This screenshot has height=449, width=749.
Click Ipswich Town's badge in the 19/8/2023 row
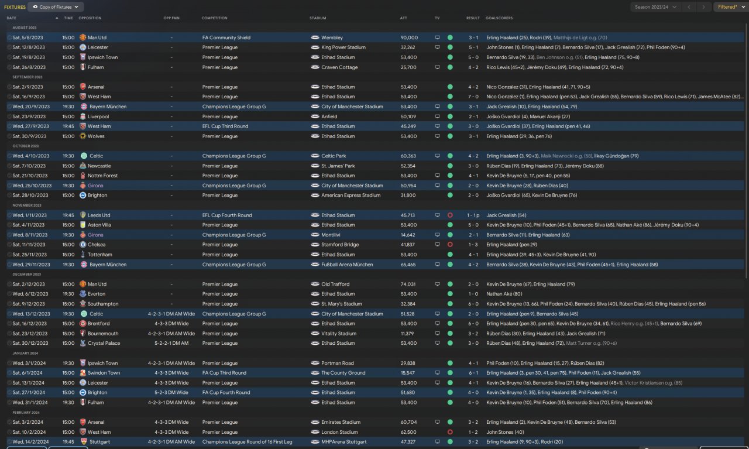click(x=83, y=57)
